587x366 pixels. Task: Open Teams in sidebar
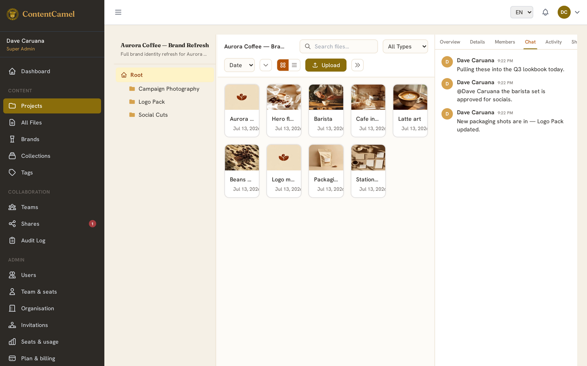click(x=52, y=207)
